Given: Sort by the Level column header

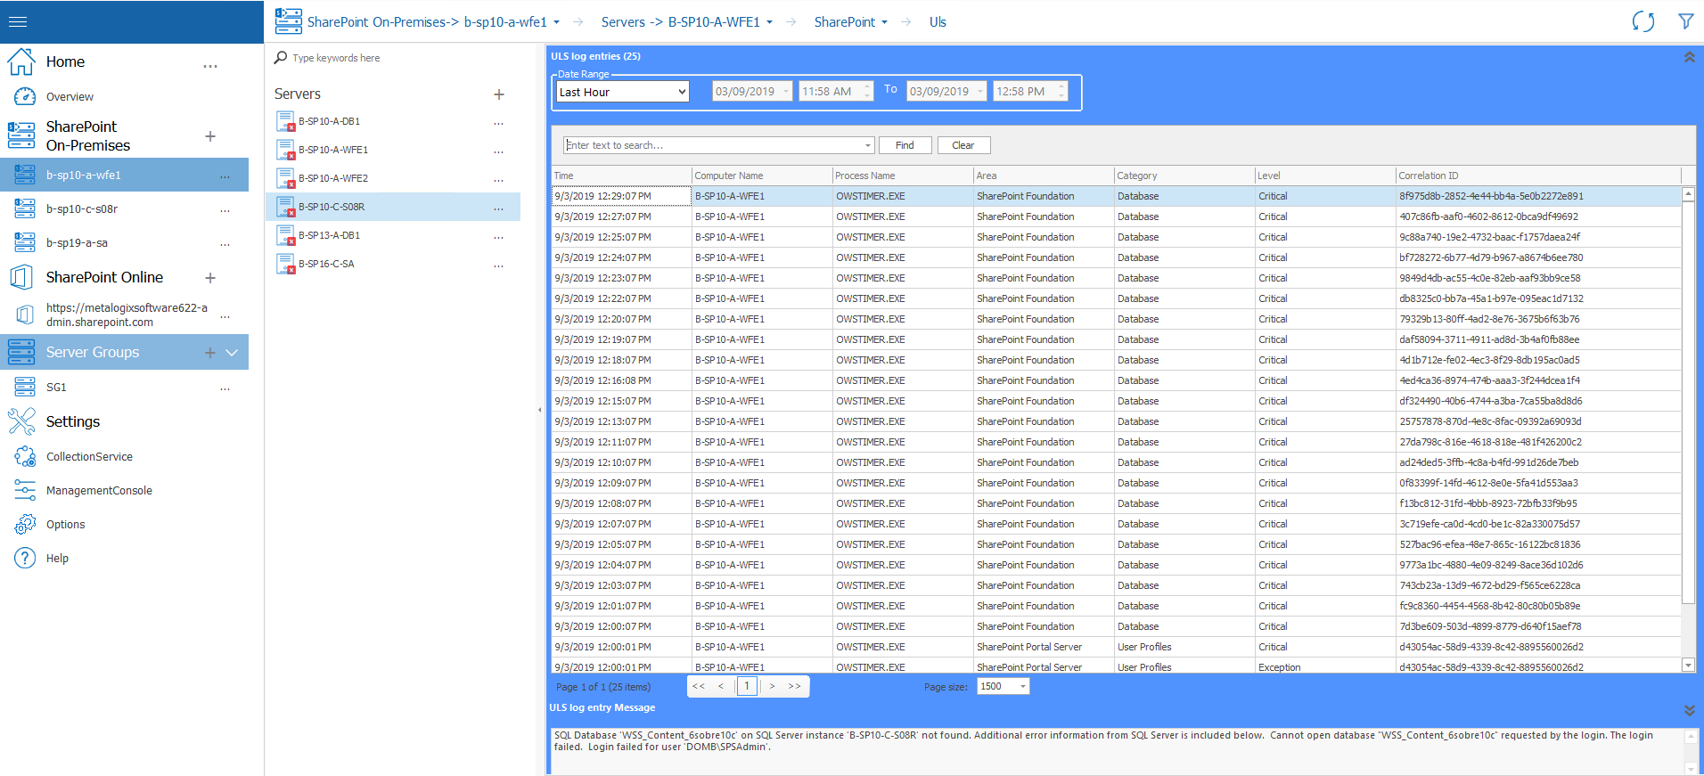Looking at the screenshot, I should point(1325,176).
